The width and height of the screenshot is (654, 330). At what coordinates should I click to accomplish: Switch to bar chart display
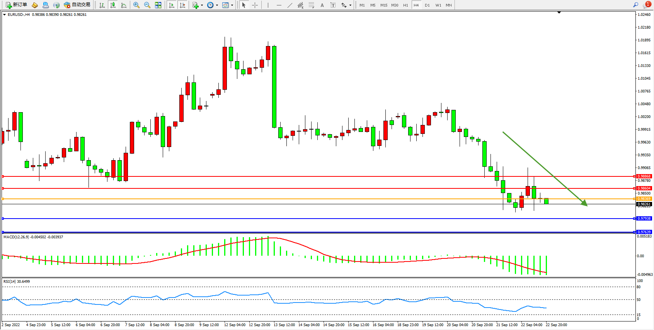(x=102, y=5)
